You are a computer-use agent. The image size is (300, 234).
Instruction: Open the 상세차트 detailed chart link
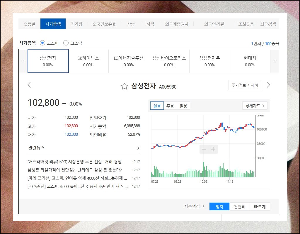tap(255, 106)
